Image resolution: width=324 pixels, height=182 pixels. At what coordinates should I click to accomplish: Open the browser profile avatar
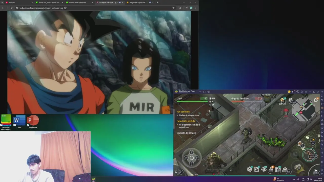click(191, 8)
